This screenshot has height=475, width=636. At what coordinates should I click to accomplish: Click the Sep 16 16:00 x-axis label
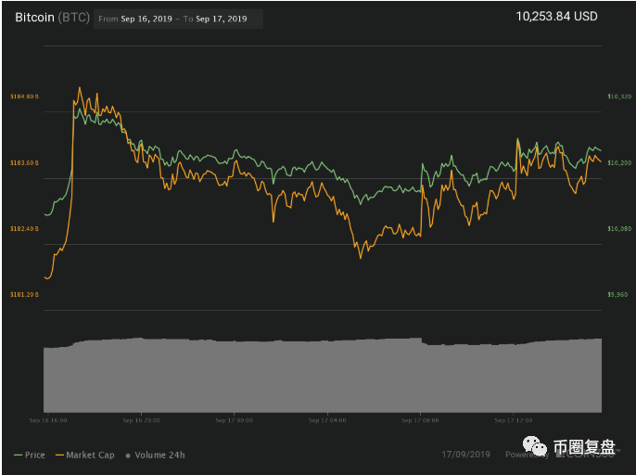click(46, 419)
